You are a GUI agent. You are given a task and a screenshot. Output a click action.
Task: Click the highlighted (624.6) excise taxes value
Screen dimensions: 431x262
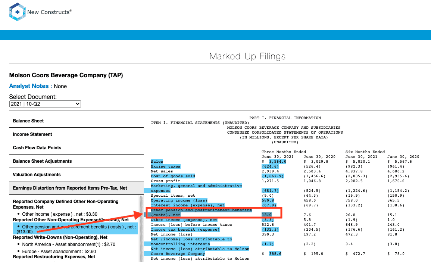(x=271, y=166)
